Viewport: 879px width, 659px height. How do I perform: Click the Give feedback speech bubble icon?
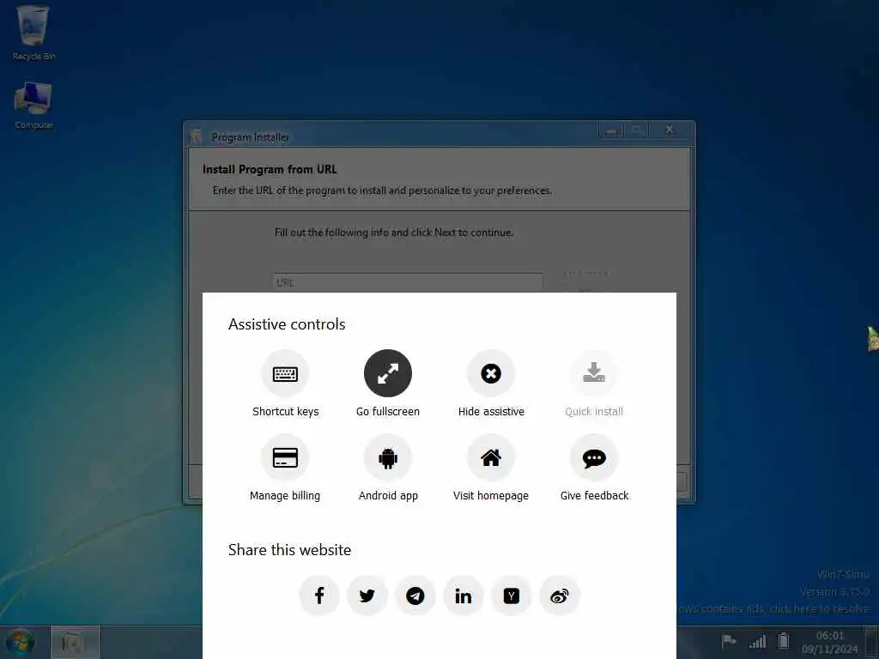tap(594, 458)
